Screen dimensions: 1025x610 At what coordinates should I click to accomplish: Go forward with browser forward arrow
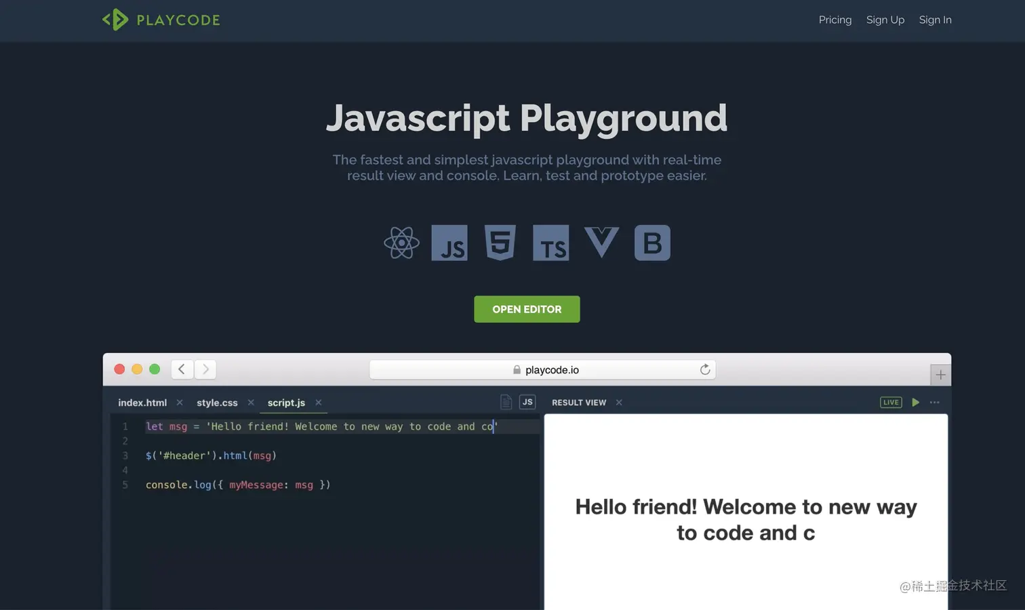pyautogui.click(x=205, y=369)
